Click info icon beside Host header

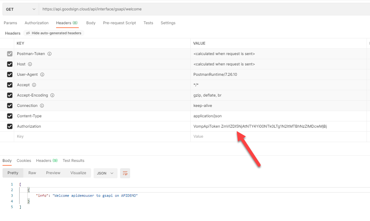point(30,64)
